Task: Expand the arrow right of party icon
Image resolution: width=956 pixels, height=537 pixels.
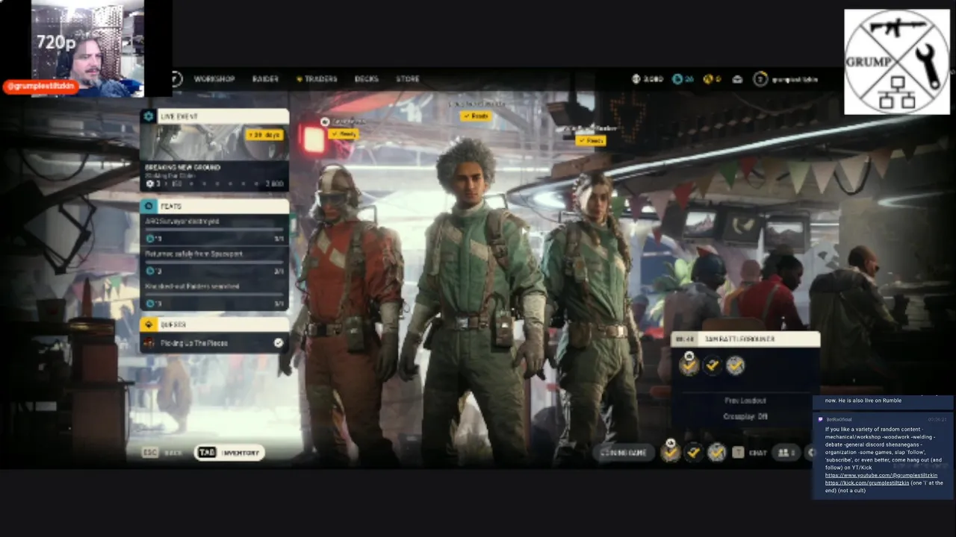Action: (810, 453)
